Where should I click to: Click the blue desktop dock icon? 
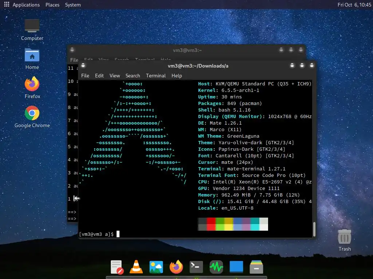pyautogui.click(x=236, y=267)
